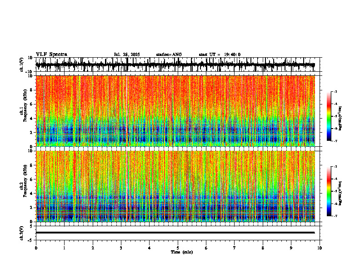
Task: Click the ch.1(V) axis label of the waveform
Action: coord(22,65)
